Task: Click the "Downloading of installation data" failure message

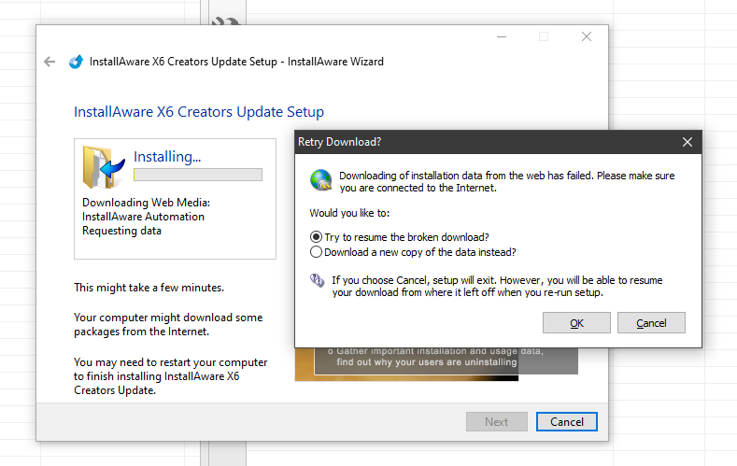Action: point(506,181)
